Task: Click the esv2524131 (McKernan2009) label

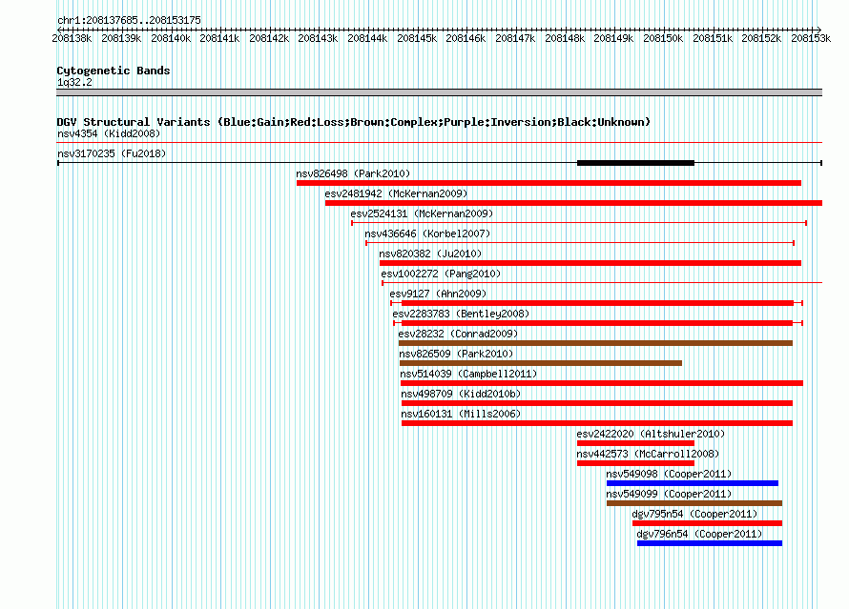Action: pos(422,213)
